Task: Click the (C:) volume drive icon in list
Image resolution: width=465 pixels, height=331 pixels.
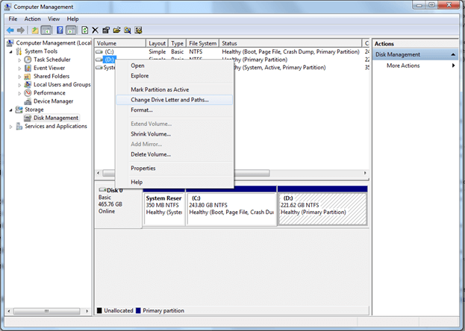Action: (x=99, y=51)
